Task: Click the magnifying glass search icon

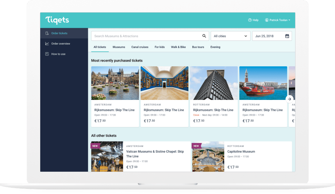Action: [x=204, y=36]
